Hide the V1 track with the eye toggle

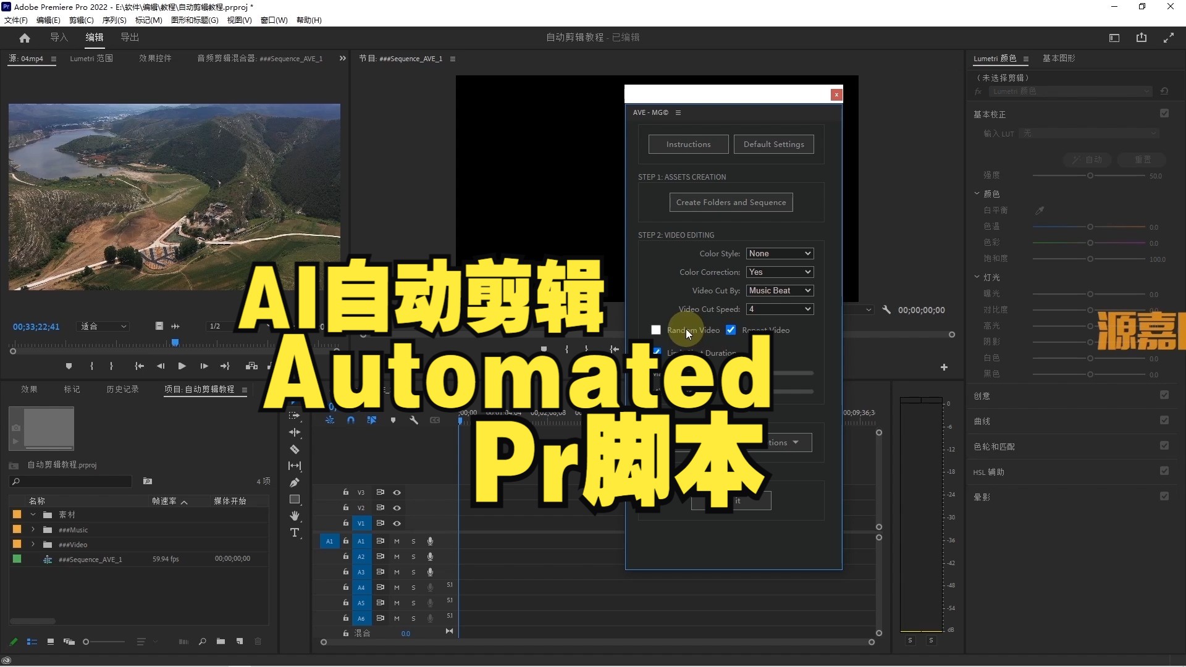tap(397, 523)
